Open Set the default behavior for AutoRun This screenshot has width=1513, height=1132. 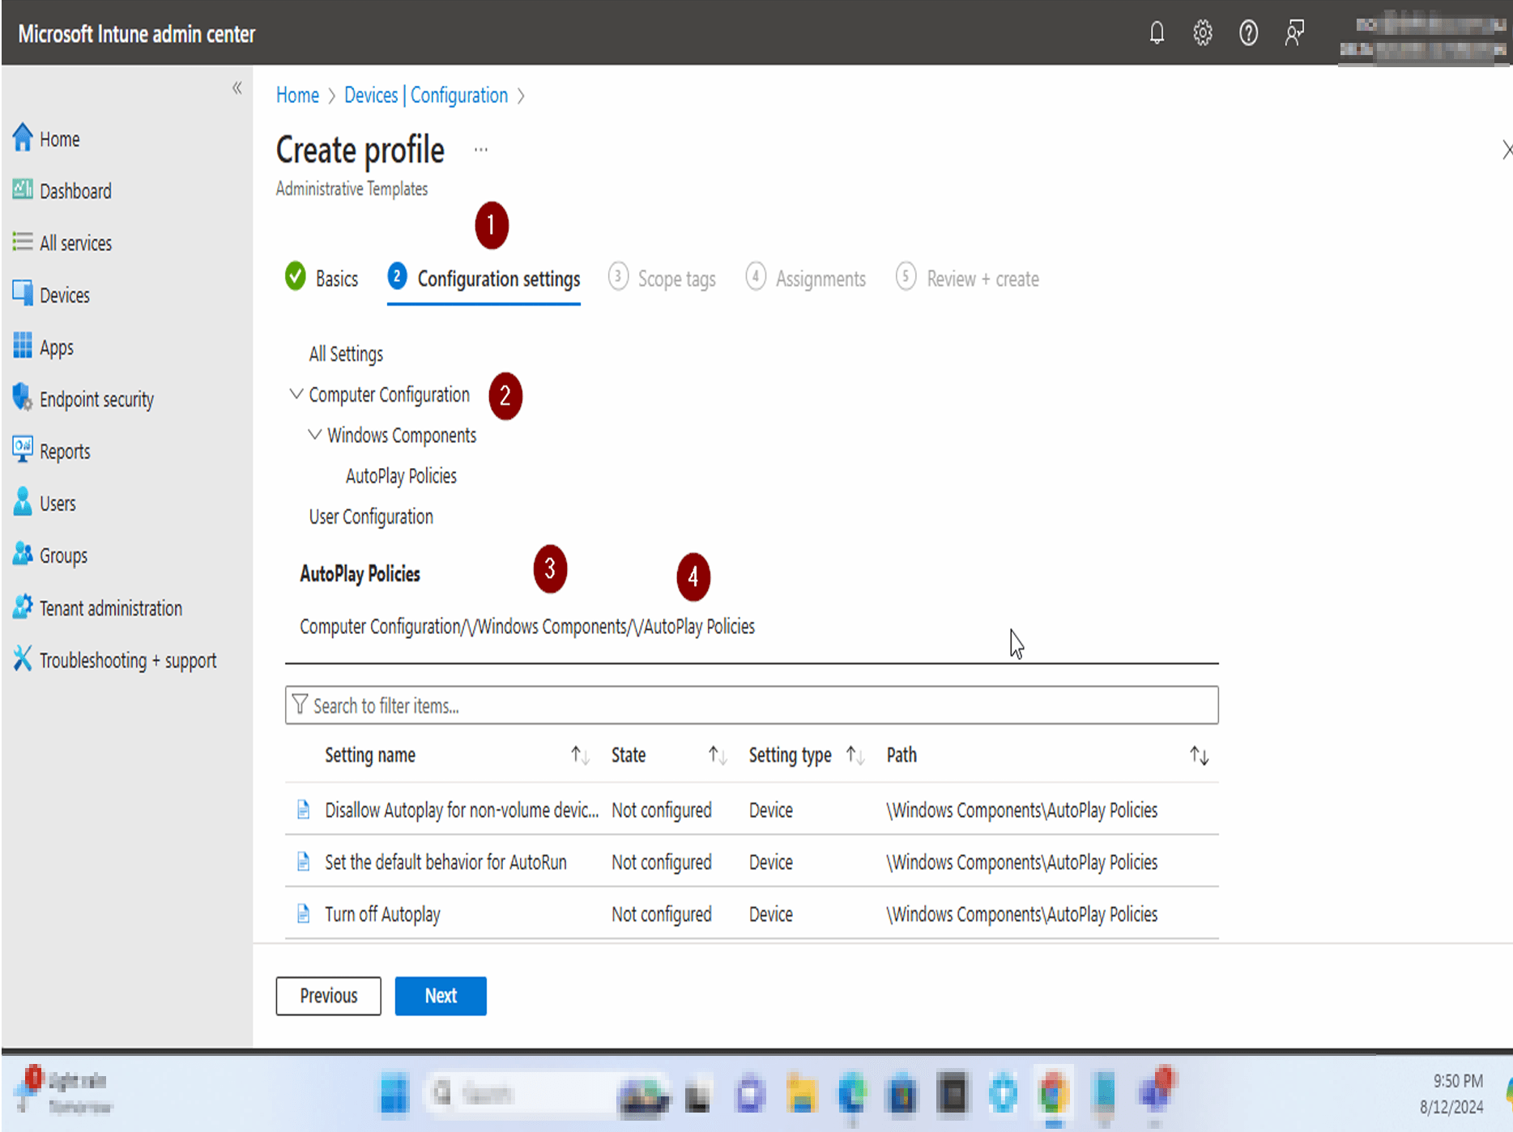pos(445,862)
